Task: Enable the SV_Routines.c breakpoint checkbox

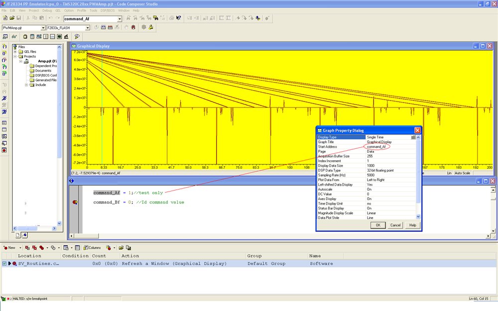Action: pyautogui.click(x=3, y=263)
